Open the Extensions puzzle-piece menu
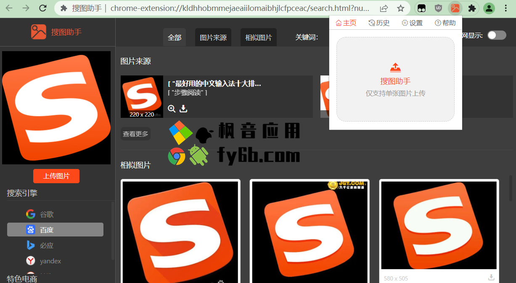This screenshot has width=516, height=283. [x=472, y=8]
